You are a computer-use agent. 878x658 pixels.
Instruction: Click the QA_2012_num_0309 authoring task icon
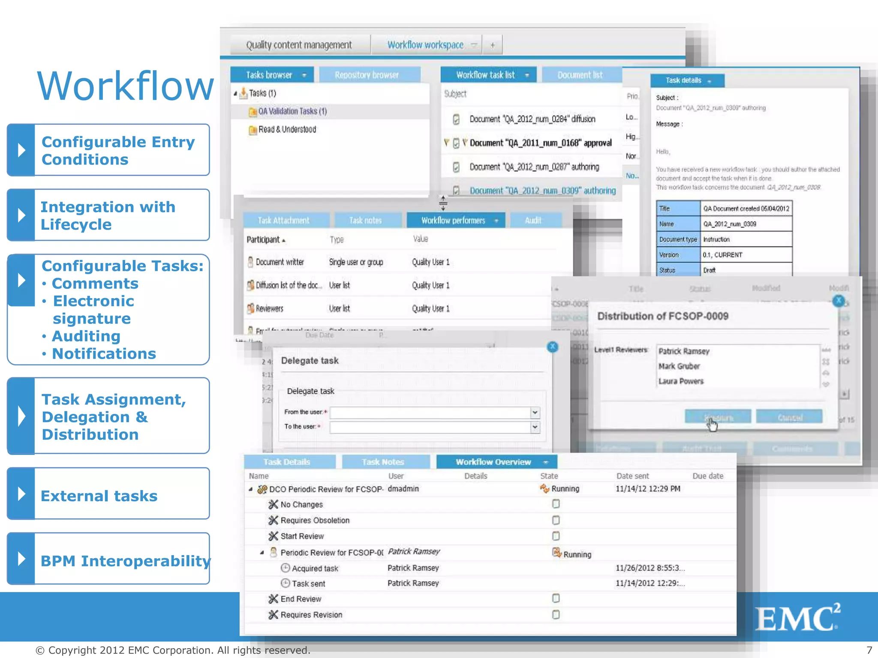click(456, 191)
